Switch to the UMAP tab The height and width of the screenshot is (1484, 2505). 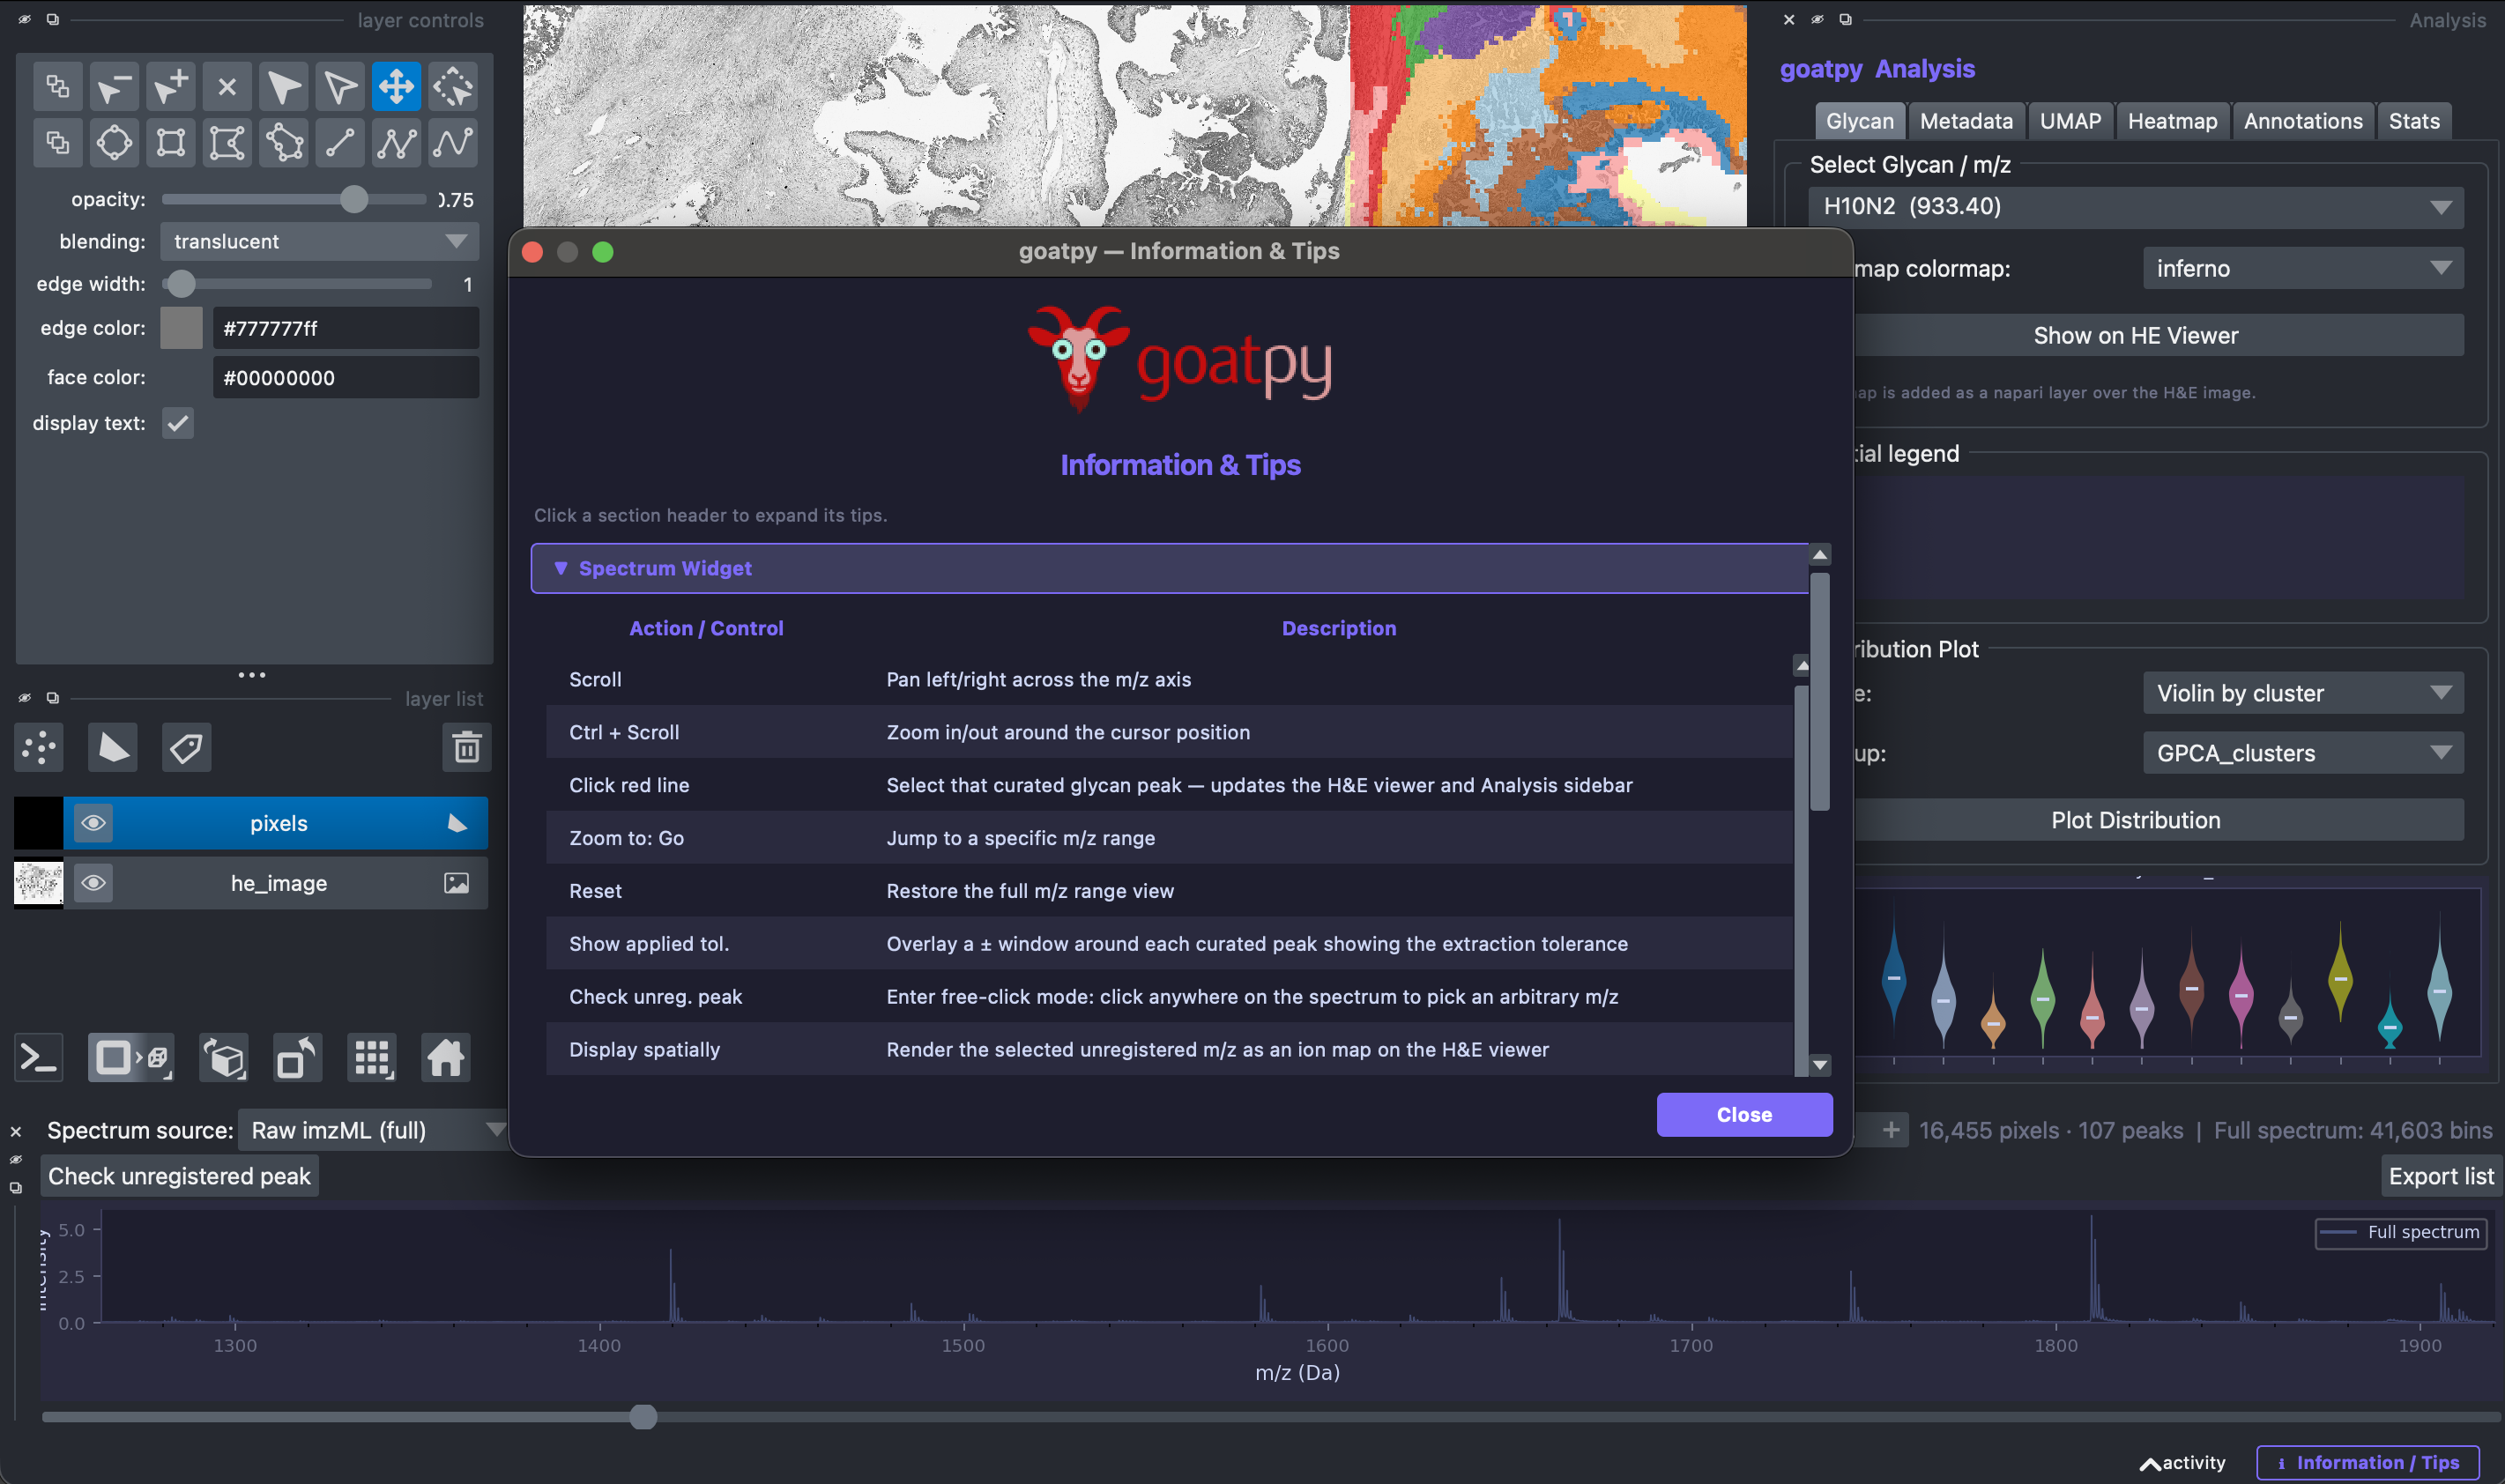click(x=2070, y=121)
